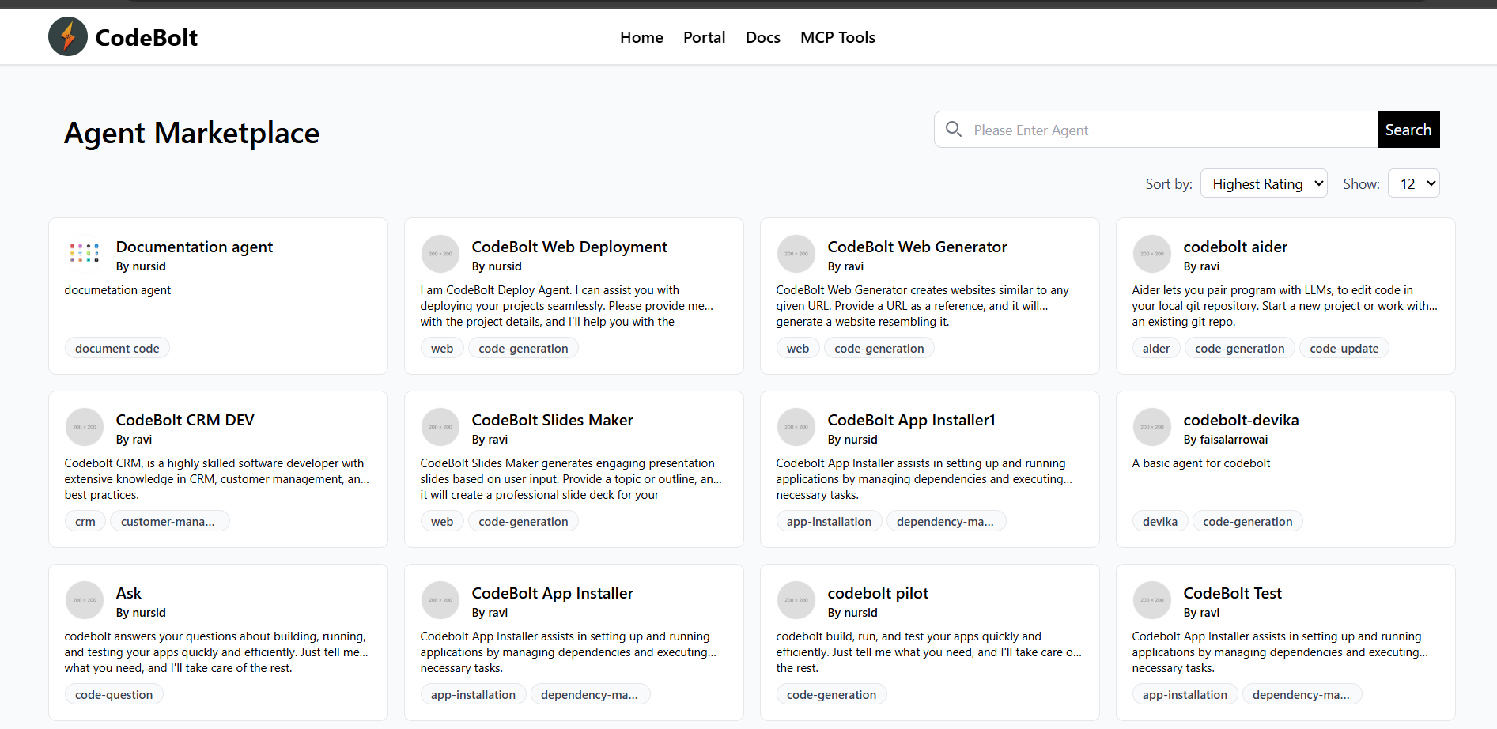This screenshot has height=729, width=1497.
Task: Click the CodeBolt Web Generator avatar
Action: pos(796,254)
